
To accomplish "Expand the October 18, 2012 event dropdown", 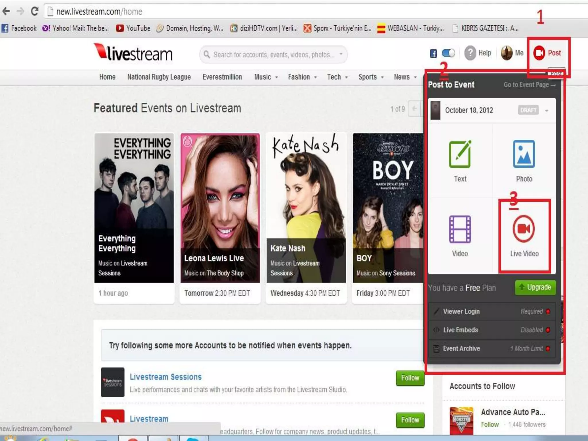I will [546, 111].
